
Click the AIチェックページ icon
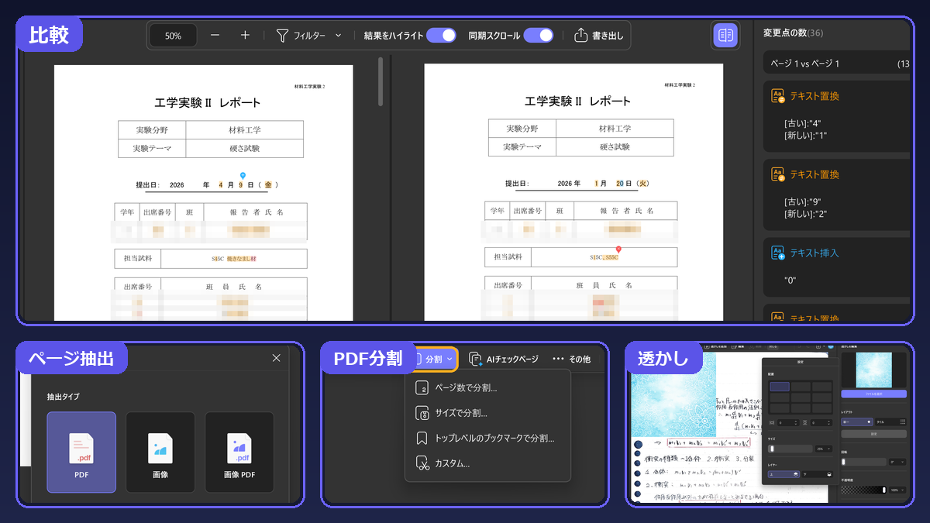[476, 359]
